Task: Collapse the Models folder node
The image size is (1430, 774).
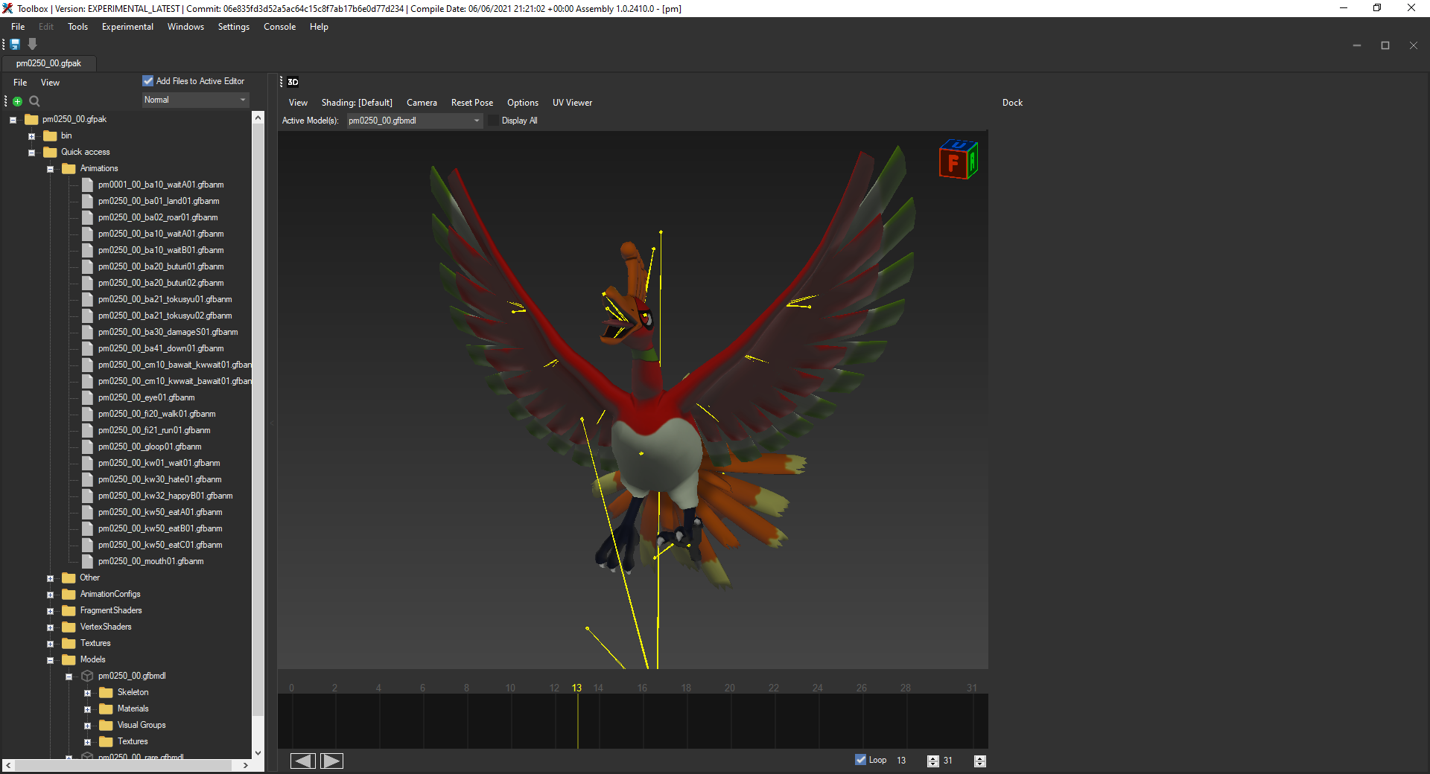Action: tap(50, 660)
